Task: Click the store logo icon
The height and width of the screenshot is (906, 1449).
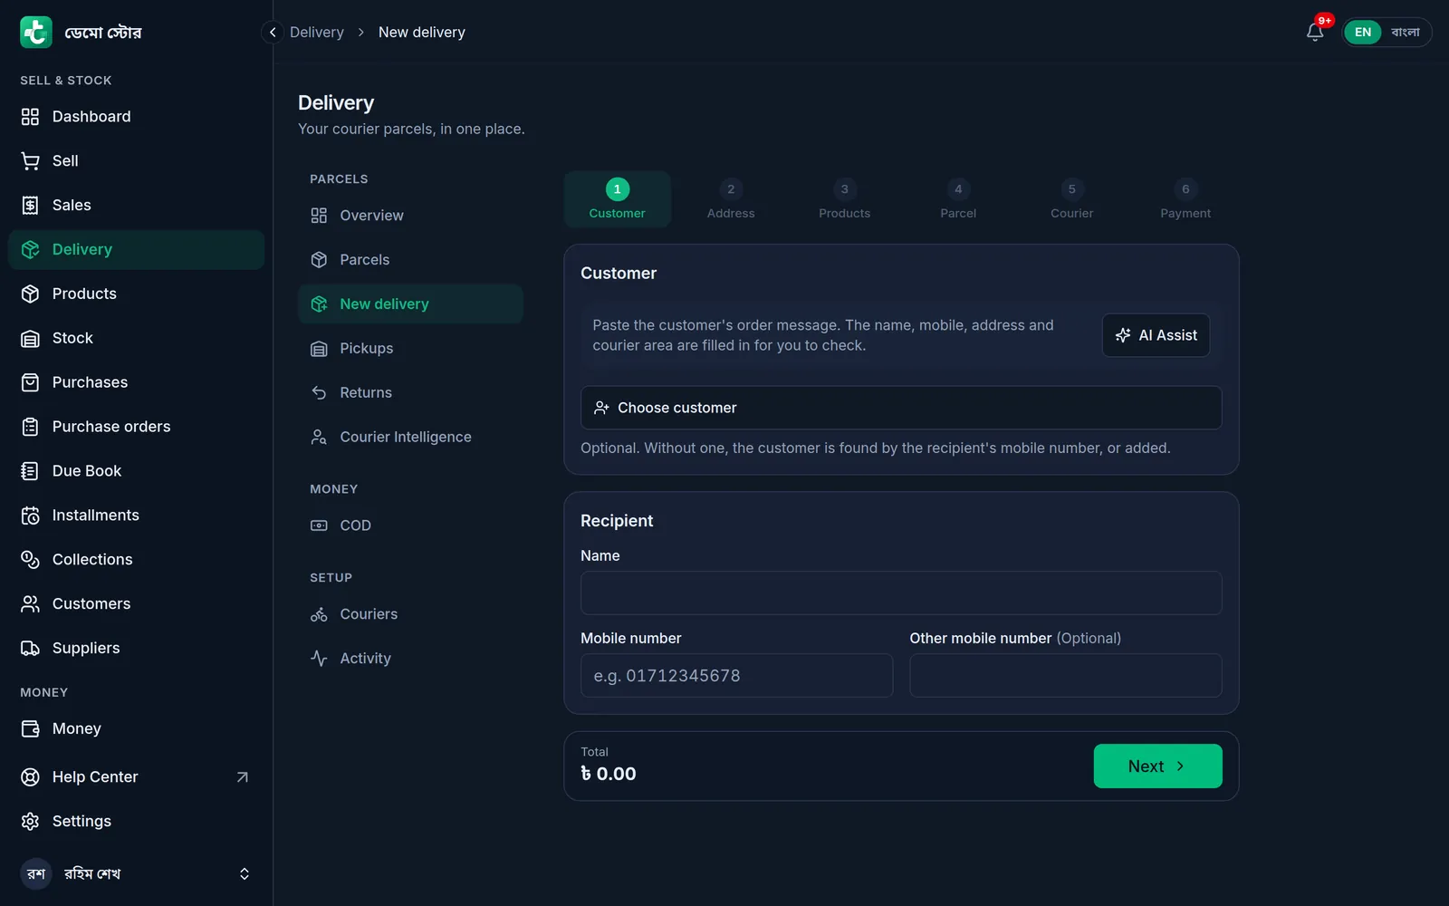Action: click(36, 32)
